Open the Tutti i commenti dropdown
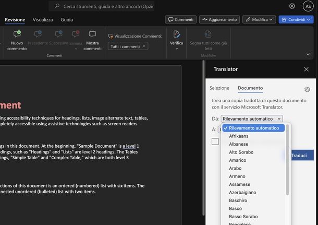Image resolution: width=318 pixels, height=225 pixels. 128,46
